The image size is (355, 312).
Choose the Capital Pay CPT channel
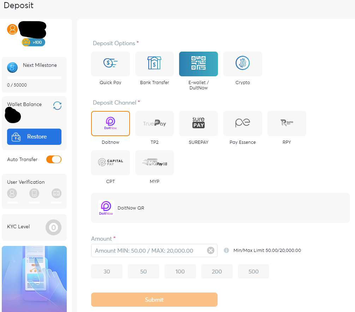click(110, 163)
